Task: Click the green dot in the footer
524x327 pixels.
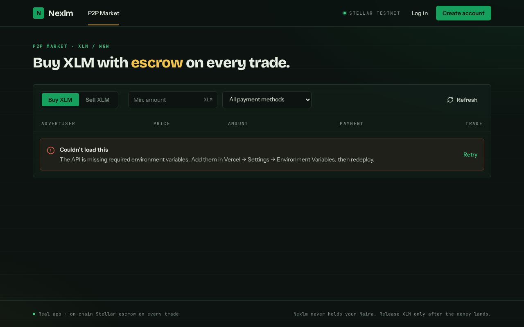Action: tap(34, 314)
